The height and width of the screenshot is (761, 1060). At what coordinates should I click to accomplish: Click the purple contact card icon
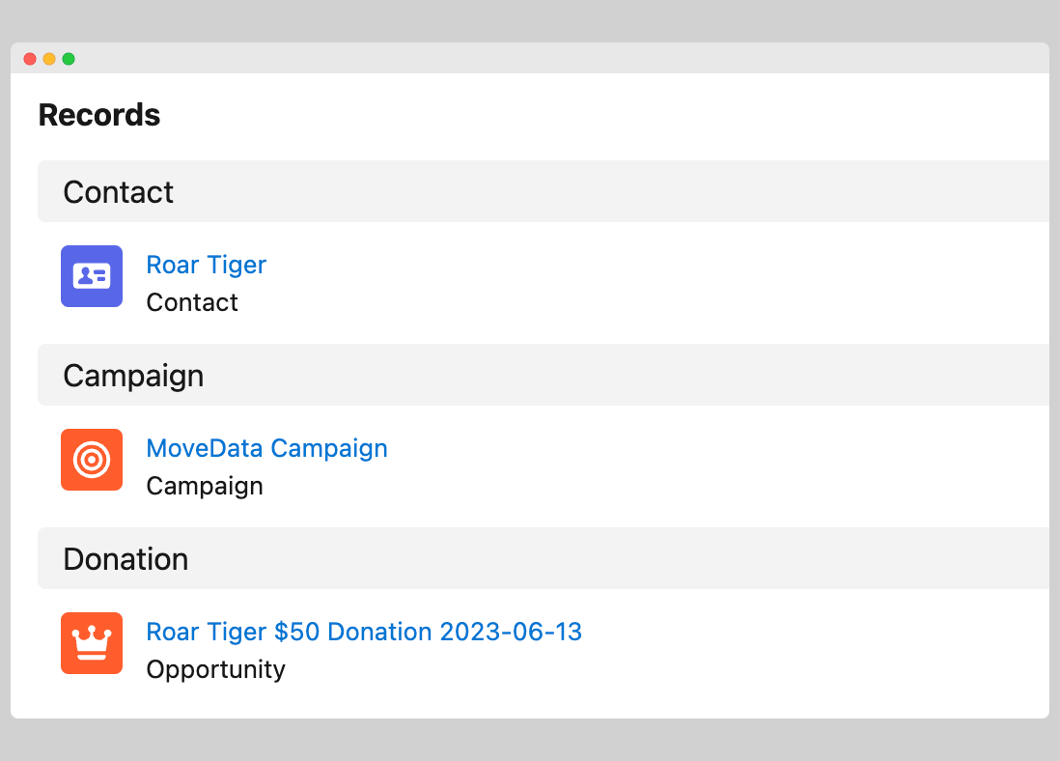[x=92, y=276]
